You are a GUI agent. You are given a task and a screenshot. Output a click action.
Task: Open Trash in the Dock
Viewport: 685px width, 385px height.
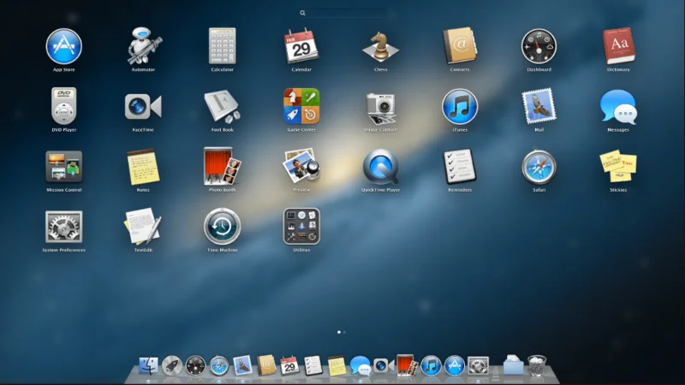coord(537,366)
